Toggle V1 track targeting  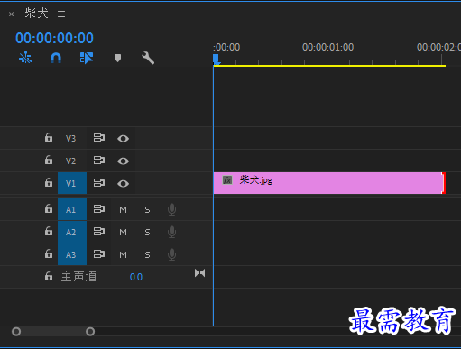click(x=72, y=183)
